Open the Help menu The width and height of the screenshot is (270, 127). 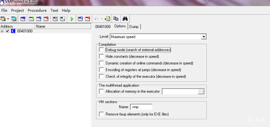(x=66, y=10)
